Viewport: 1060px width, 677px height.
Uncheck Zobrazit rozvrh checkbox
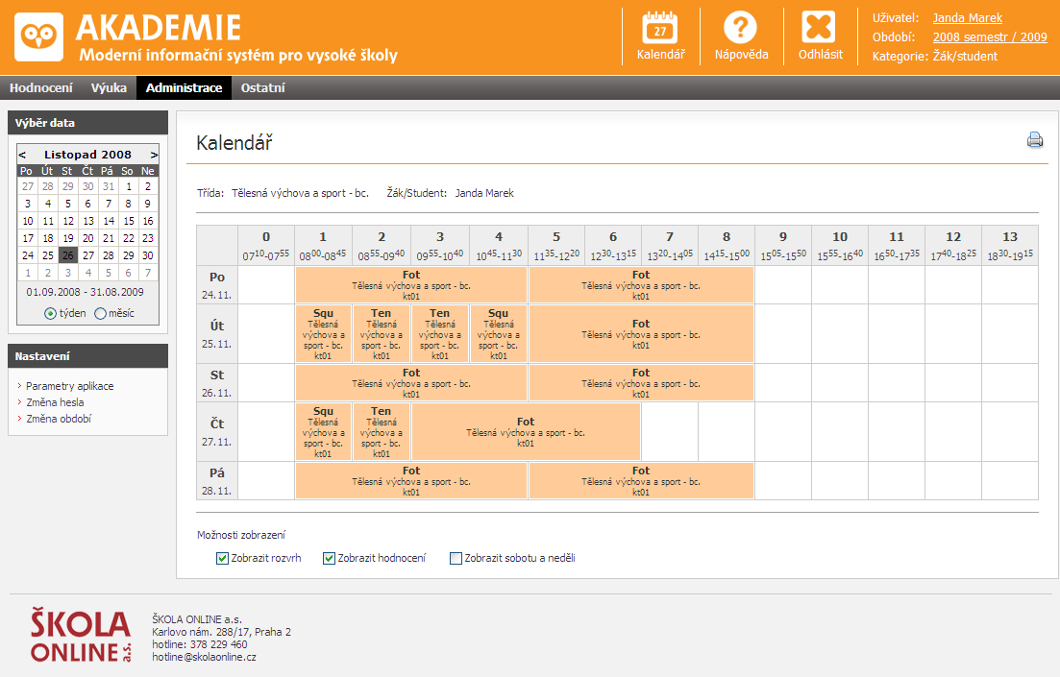click(222, 558)
